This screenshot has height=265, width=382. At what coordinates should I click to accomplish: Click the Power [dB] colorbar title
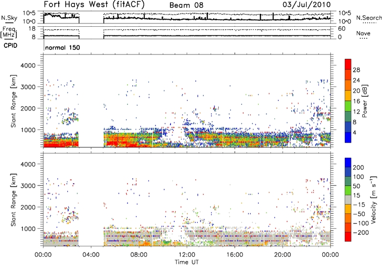point(365,101)
